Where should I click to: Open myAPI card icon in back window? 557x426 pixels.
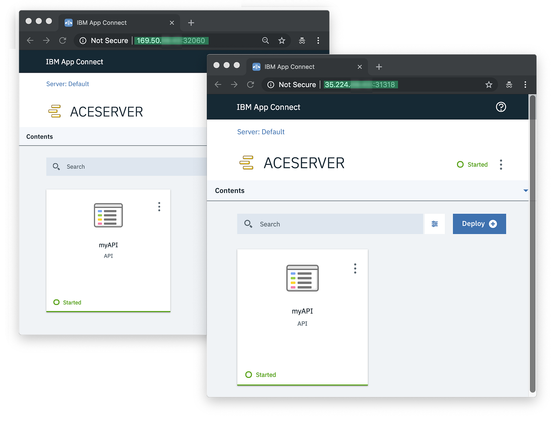(x=108, y=215)
